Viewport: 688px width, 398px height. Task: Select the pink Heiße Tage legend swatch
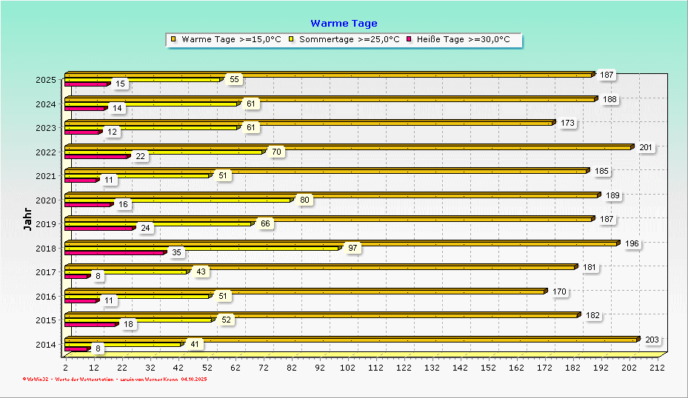(x=409, y=39)
